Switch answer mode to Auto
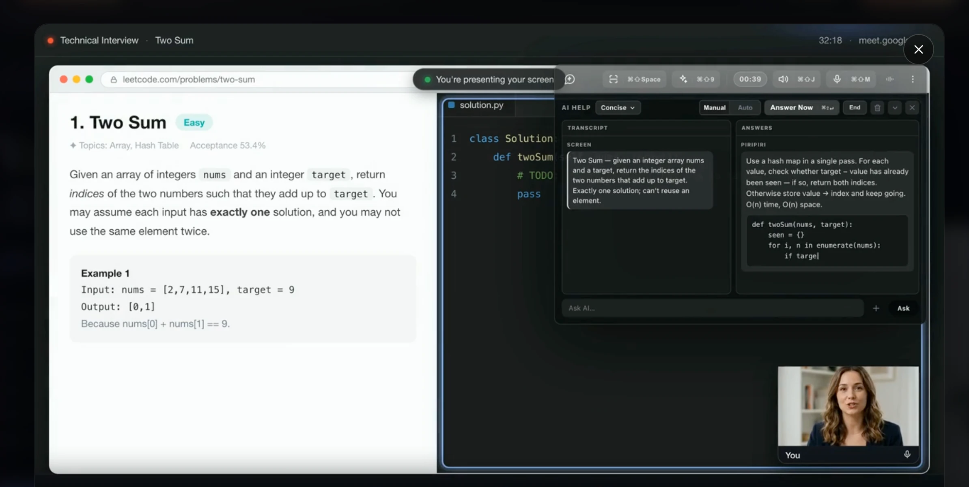This screenshot has width=969, height=487. point(745,108)
